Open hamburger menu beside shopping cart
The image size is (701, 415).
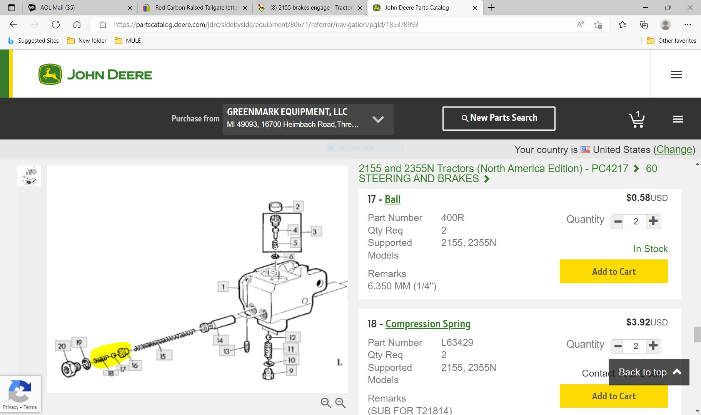coord(678,119)
